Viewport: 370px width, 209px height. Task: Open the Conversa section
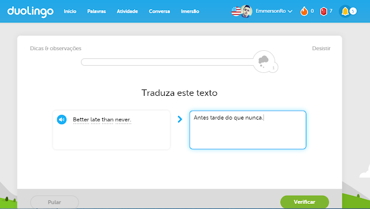(x=160, y=12)
